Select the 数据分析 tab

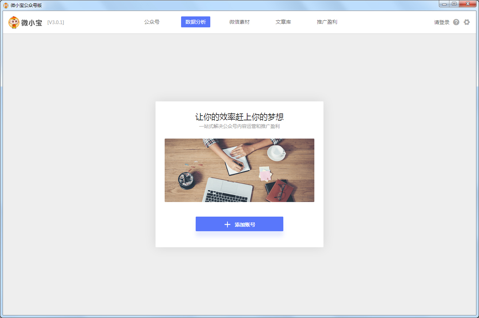point(196,22)
